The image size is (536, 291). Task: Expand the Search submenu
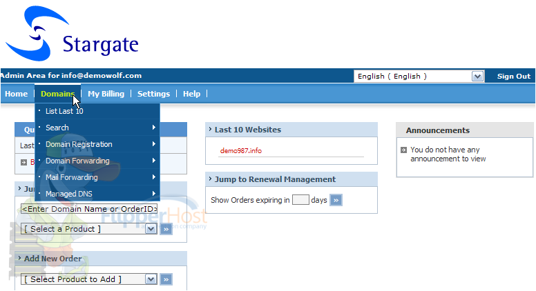(97, 128)
